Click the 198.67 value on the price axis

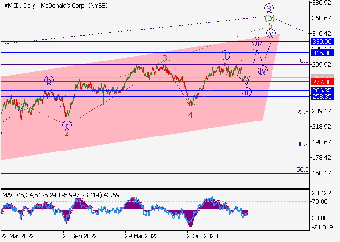322,142
